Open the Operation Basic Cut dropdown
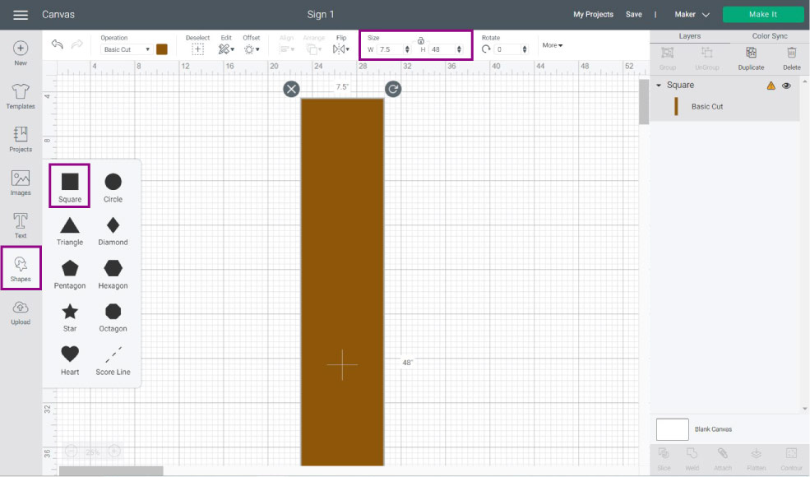This screenshot has width=810, height=477. coord(126,49)
